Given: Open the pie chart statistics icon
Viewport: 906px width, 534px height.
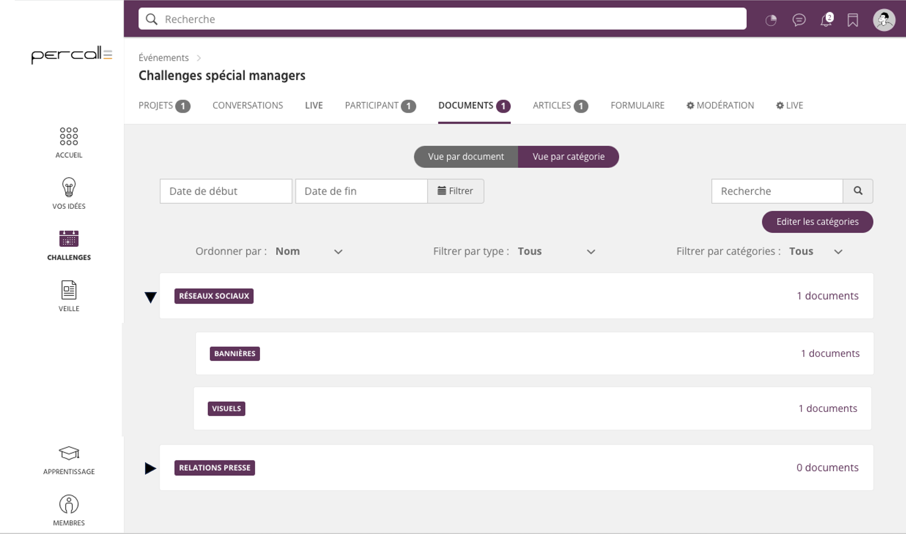Looking at the screenshot, I should [x=771, y=20].
